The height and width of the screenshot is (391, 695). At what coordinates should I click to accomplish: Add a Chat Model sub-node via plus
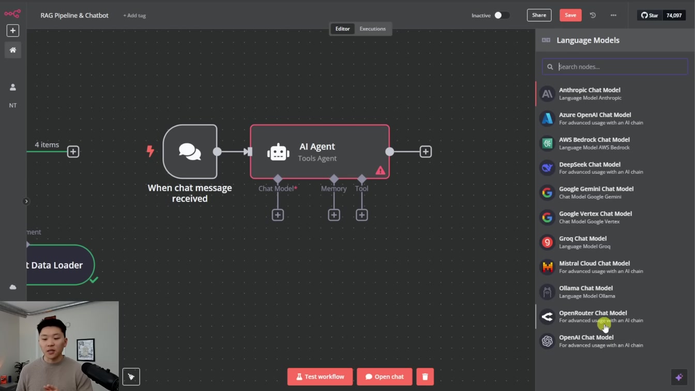pyautogui.click(x=278, y=215)
